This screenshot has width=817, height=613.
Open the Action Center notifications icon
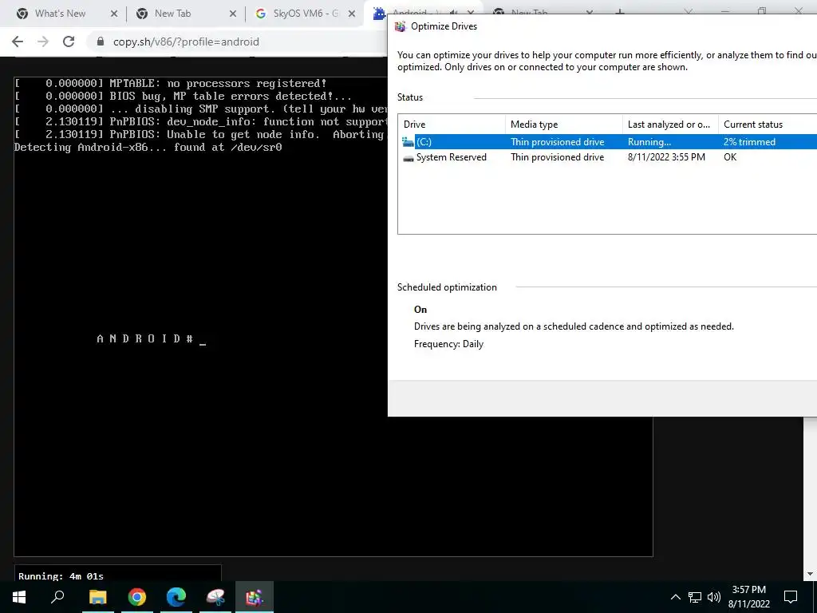[x=791, y=597]
